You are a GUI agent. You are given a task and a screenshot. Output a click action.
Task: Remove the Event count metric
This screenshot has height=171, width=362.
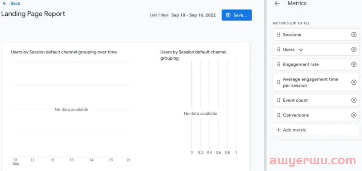354,100
